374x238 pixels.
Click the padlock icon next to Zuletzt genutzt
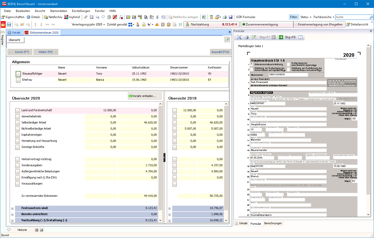click(x=144, y=24)
